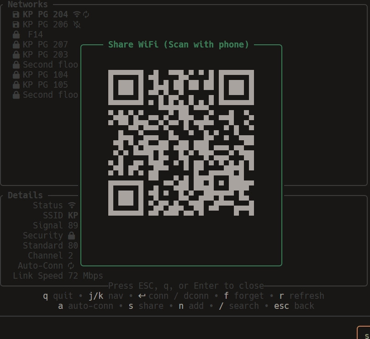Image resolution: width=370 pixels, height=339 pixels.
Task: Click the conn / dconn shortcut hint
Action: [x=174, y=296]
